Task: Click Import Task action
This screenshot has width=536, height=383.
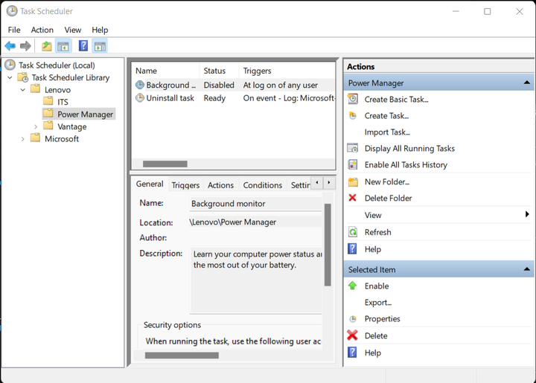Action: tap(387, 132)
